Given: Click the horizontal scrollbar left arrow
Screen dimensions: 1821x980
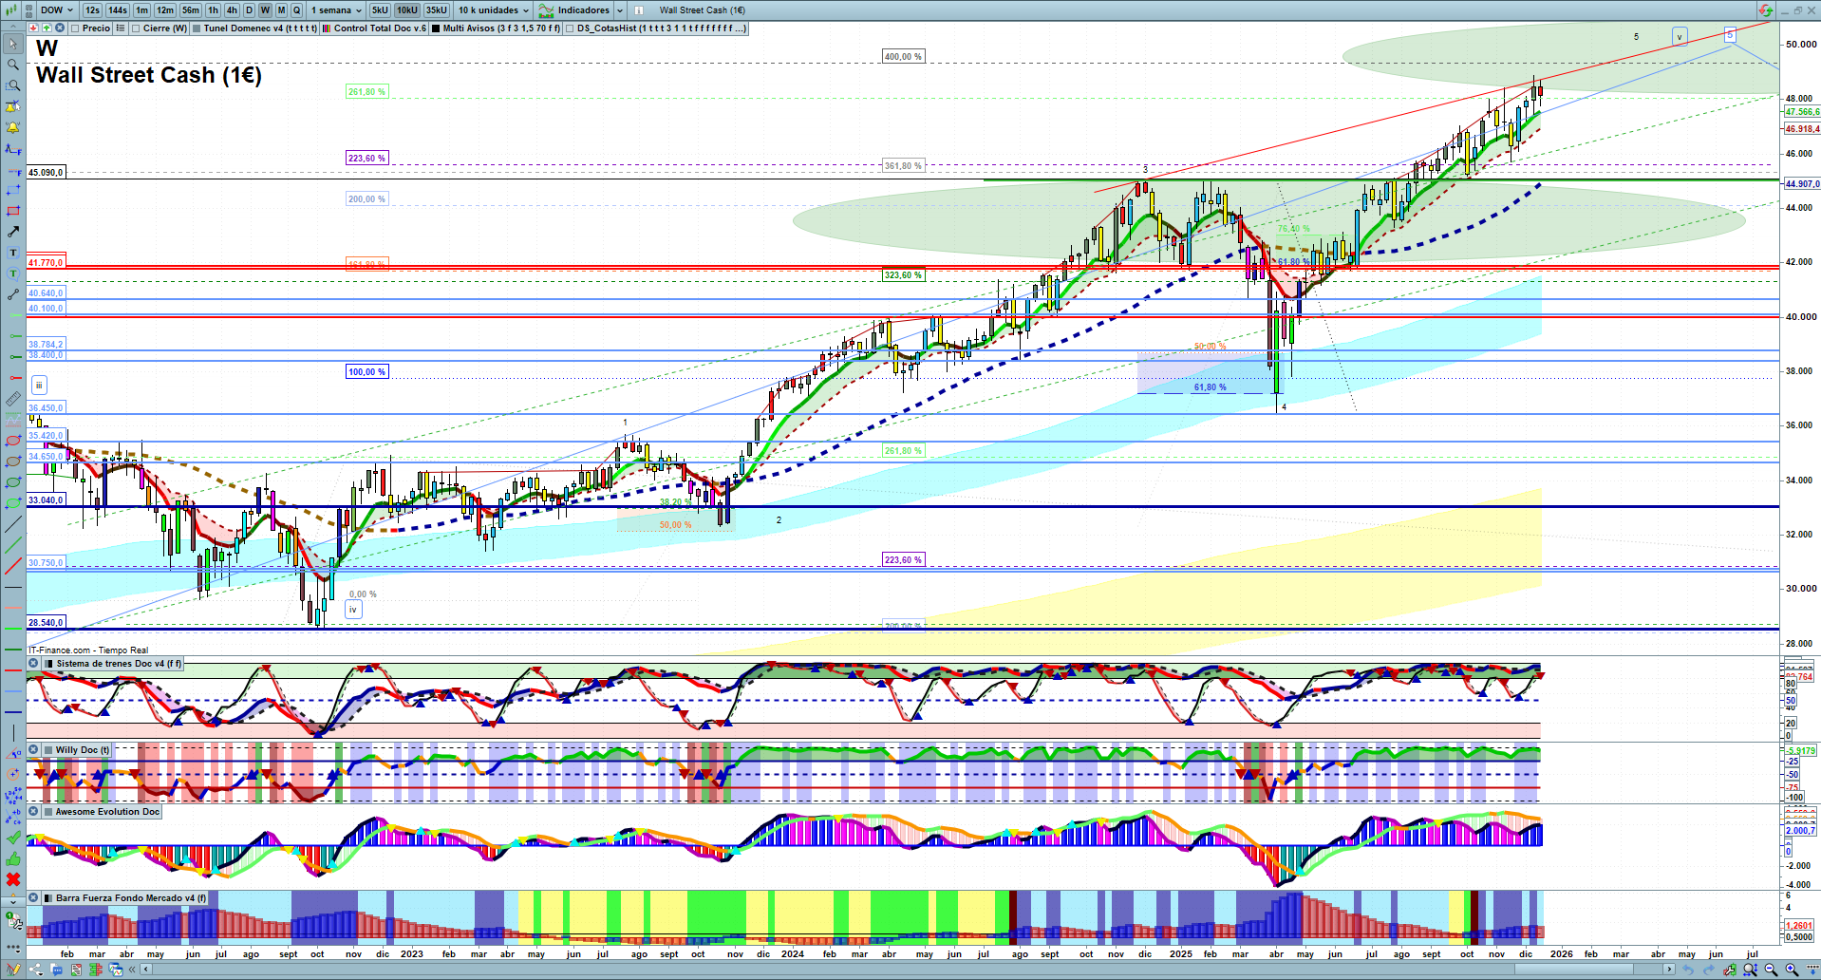Looking at the screenshot, I should [145, 970].
